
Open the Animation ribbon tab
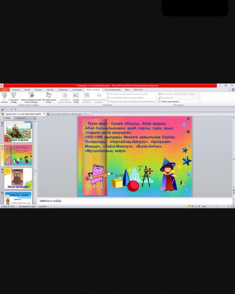[77, 90]
